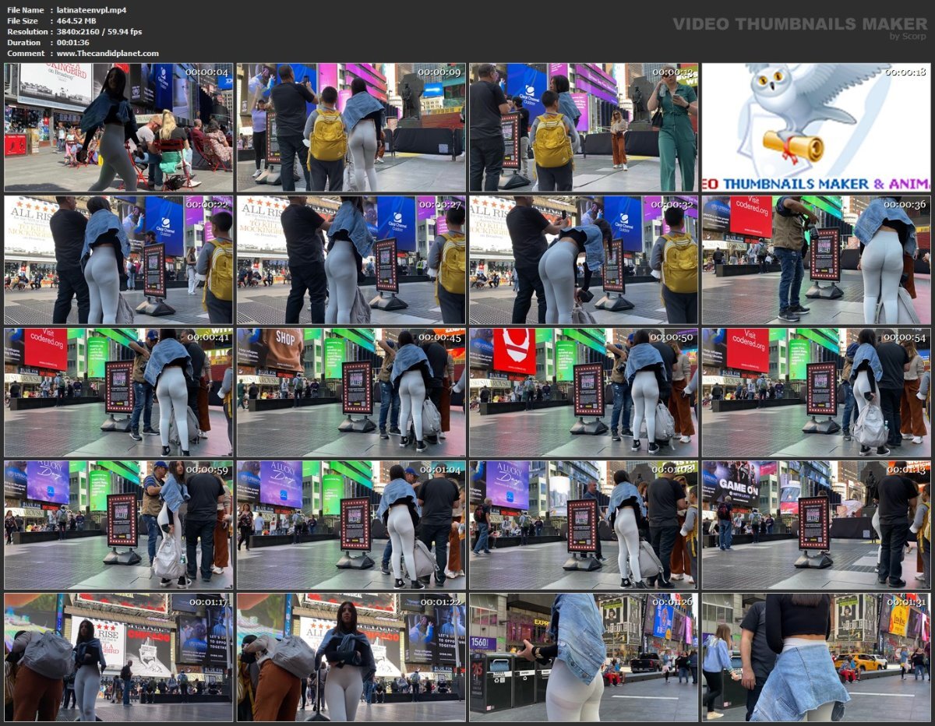Screen dimensions: 935x726
Task: Open the frame at 00:00:50
Action: tap(584, 393)
